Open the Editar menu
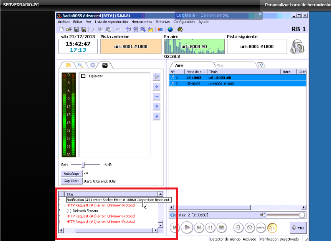The width and height of the screenshot is (331, 241). click(78, 22)
